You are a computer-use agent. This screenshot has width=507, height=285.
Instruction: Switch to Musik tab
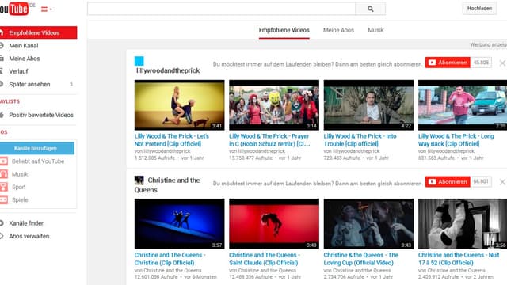[375, 30]
